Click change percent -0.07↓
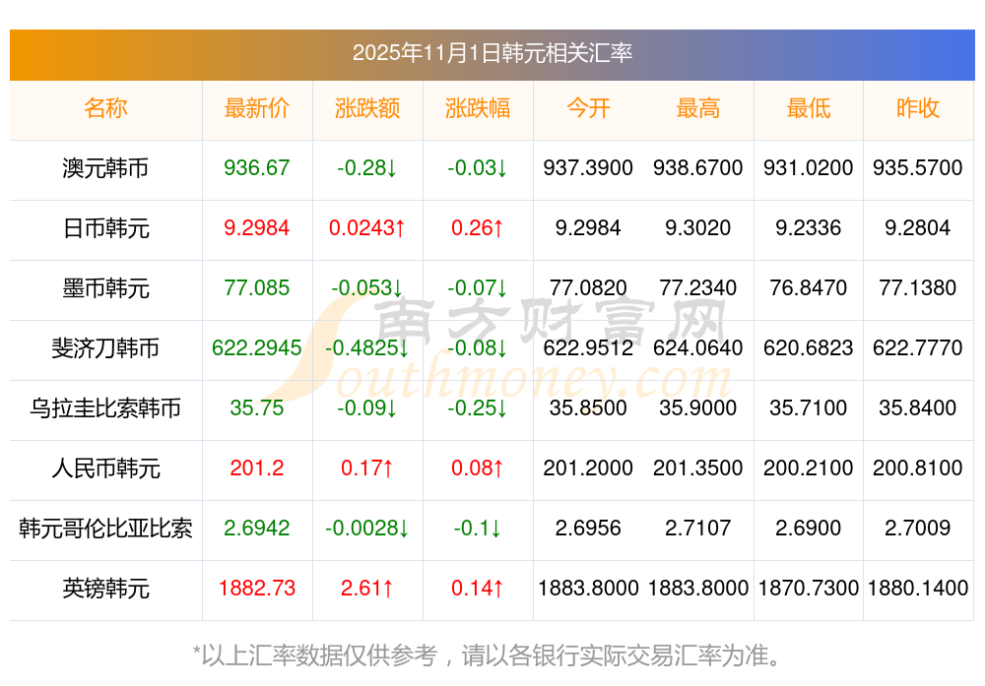985x686 pixels. click(478, 288)
